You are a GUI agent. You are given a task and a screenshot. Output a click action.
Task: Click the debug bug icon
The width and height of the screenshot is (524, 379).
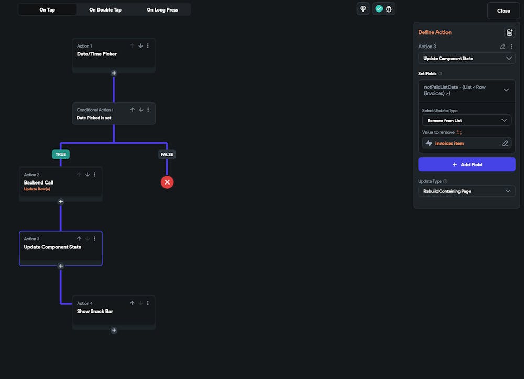tap(389, 9)
